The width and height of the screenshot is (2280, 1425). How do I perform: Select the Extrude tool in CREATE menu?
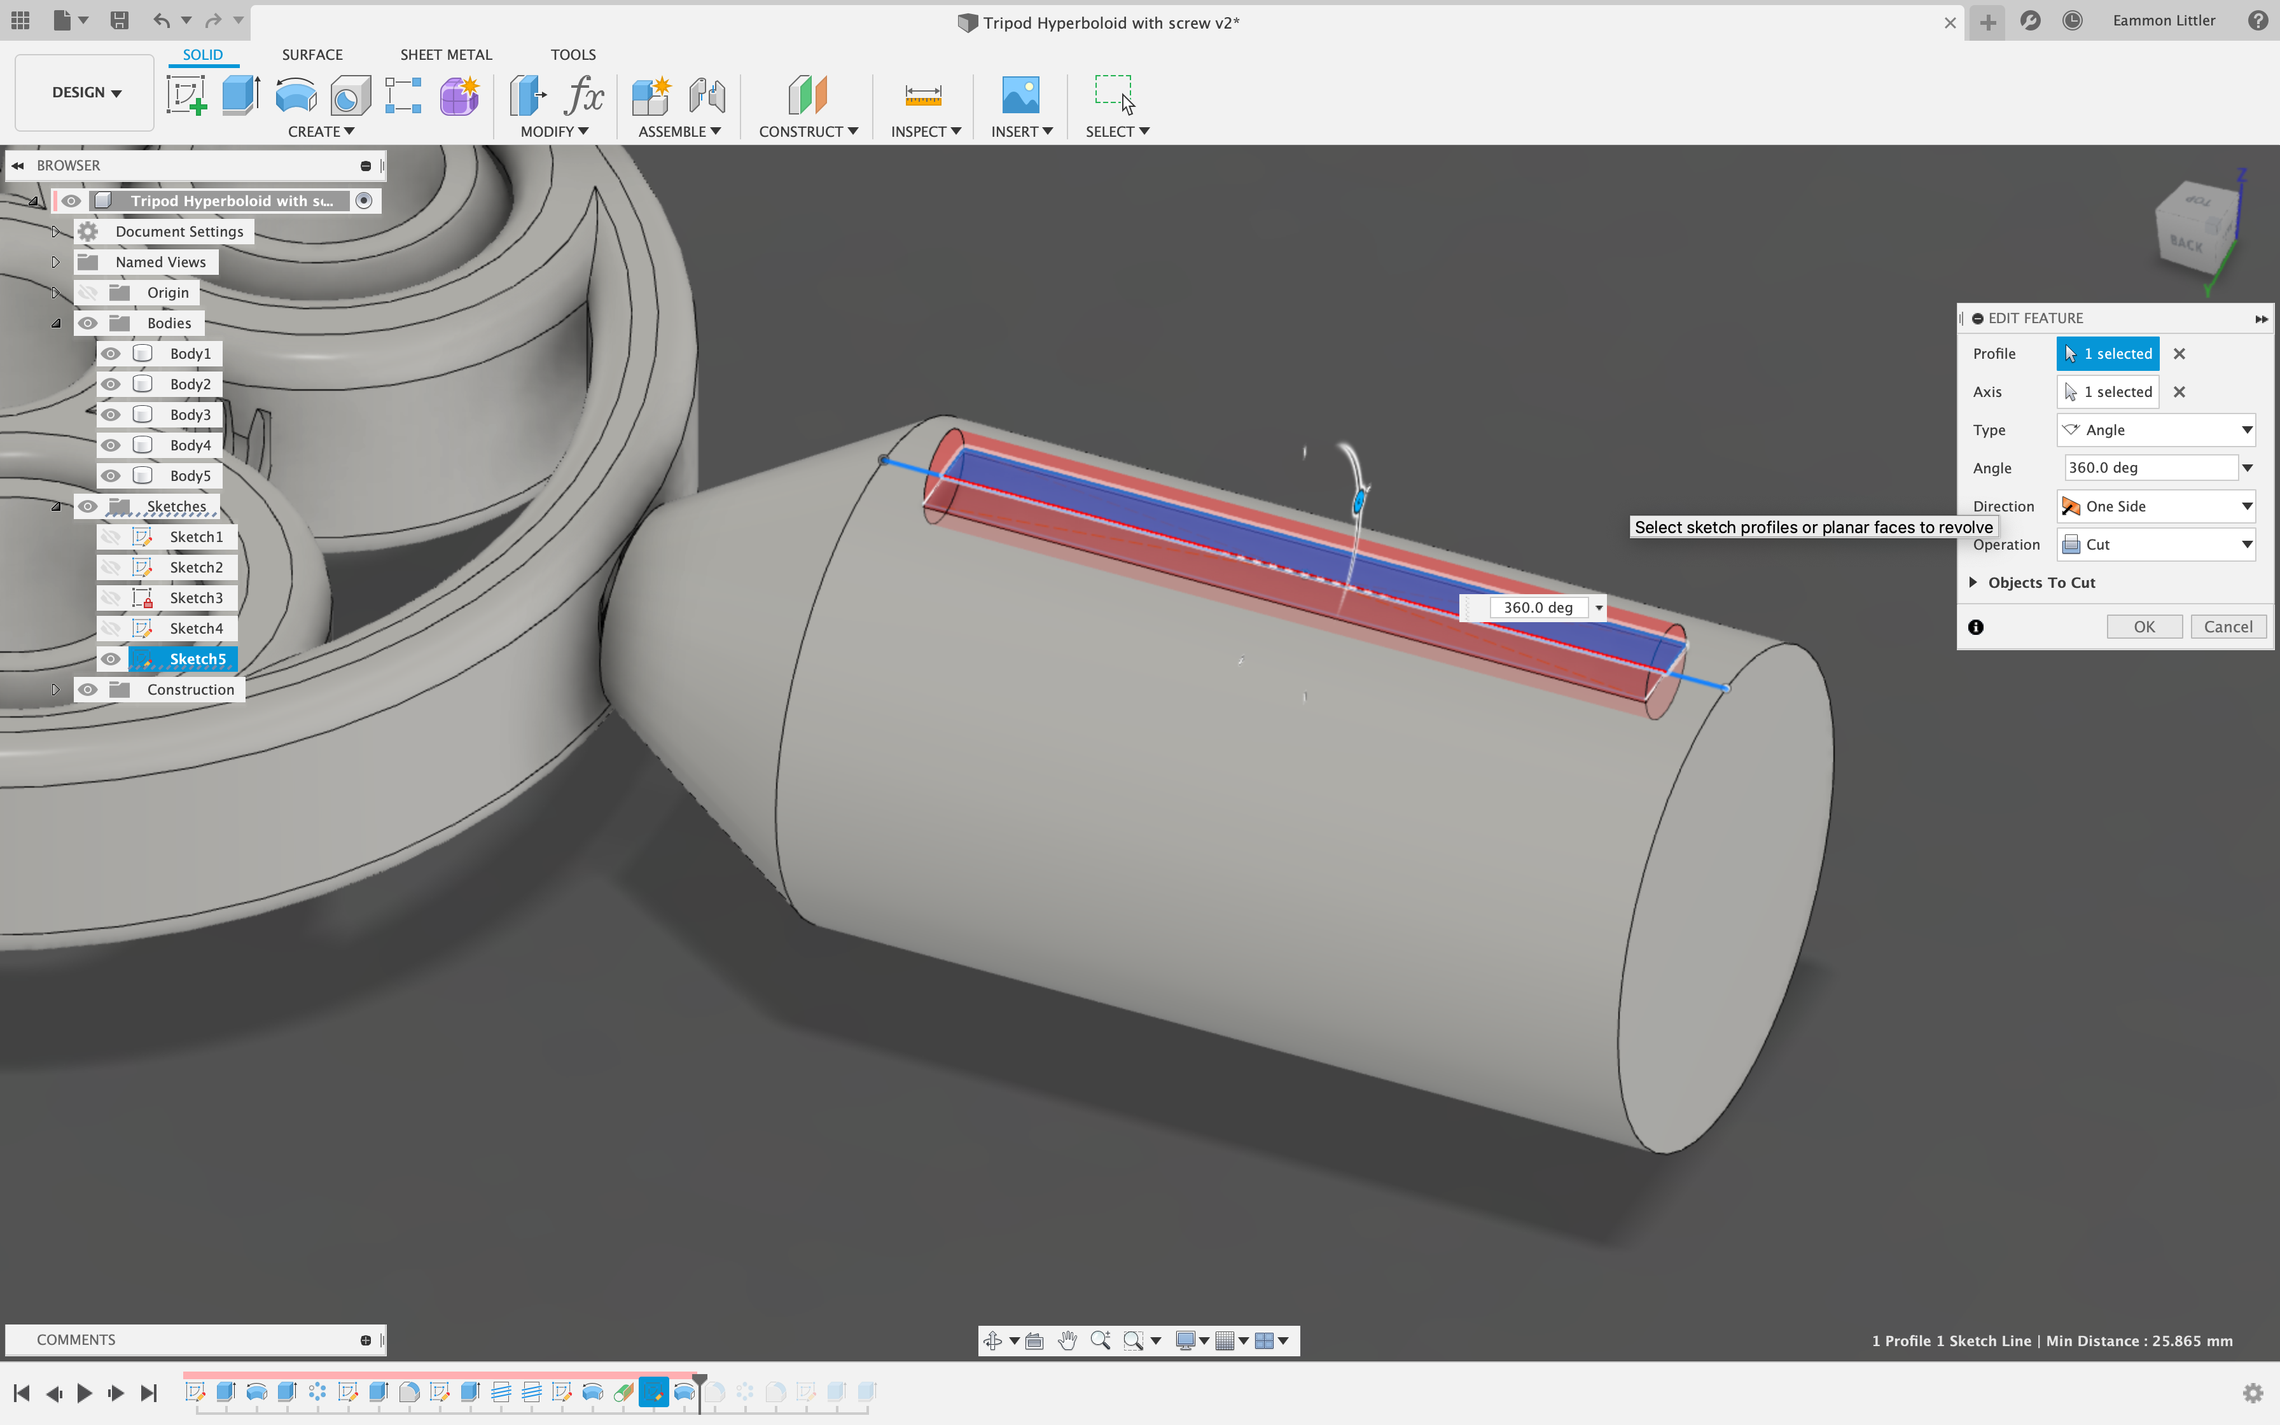(x=241, y=94)
